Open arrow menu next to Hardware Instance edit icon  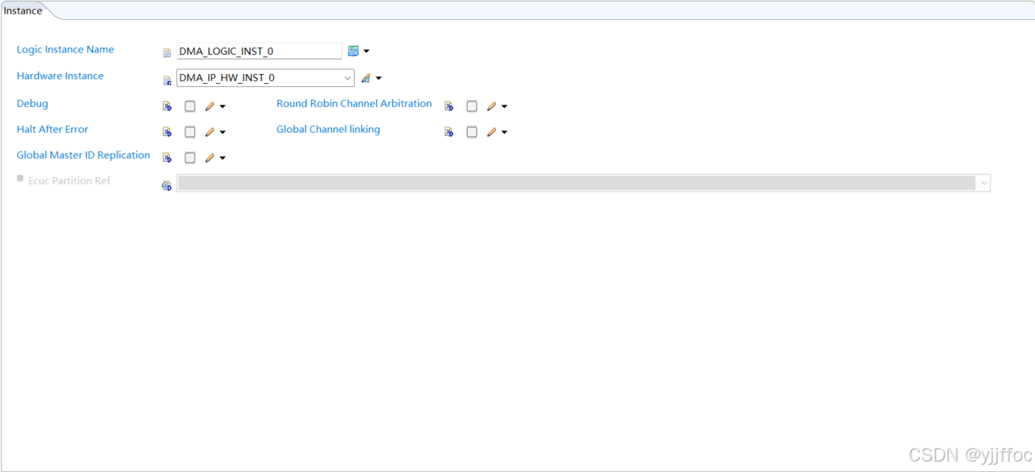(x=379, y=79)
